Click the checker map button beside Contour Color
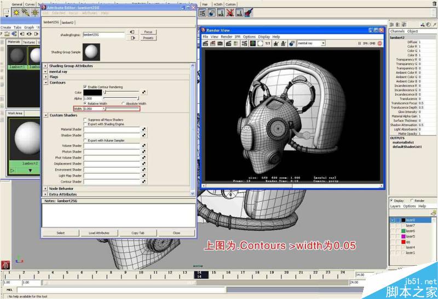The width and height of the screenshot is (438, 299). click(x=144, y=92)
